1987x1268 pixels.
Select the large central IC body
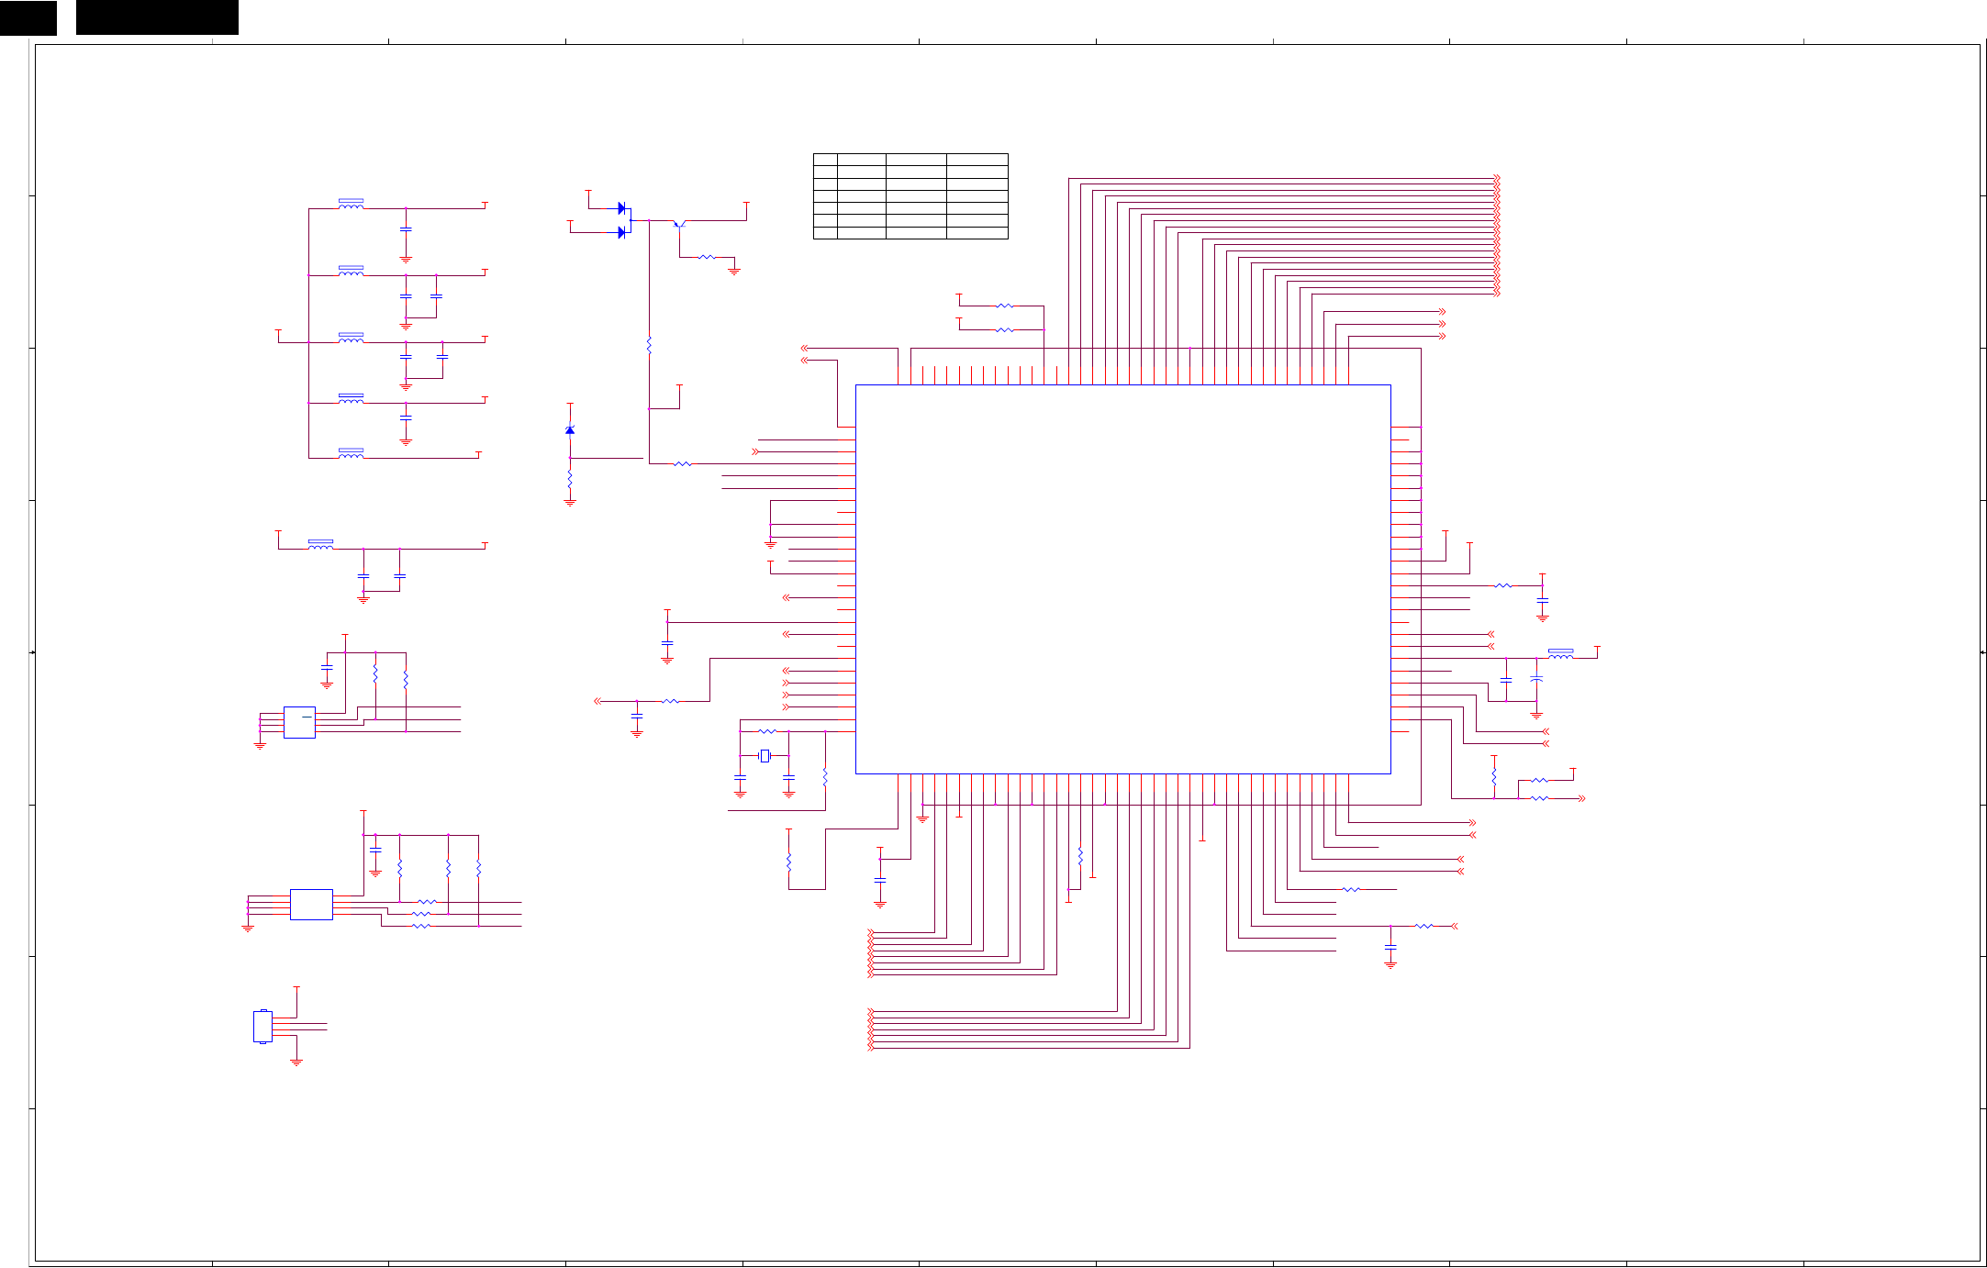1122,578
